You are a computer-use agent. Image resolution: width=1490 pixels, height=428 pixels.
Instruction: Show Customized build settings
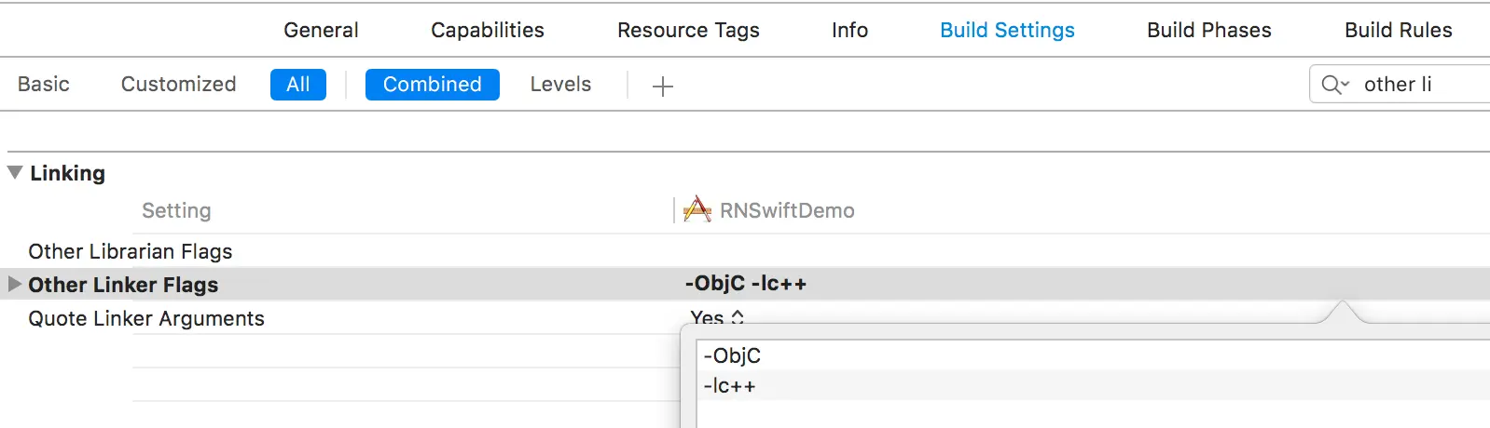[178, 84]
